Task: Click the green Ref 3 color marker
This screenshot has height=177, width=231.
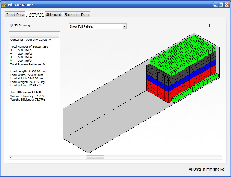Action: 11,61
